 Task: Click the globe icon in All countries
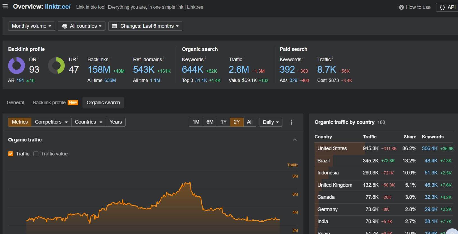pyautogui.click(x=65, y=26)
